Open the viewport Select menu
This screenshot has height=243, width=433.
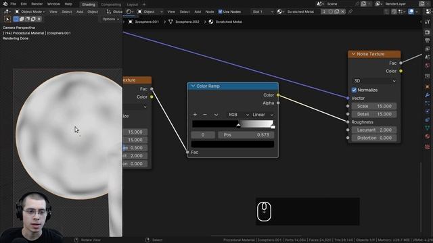click(66, 11)
